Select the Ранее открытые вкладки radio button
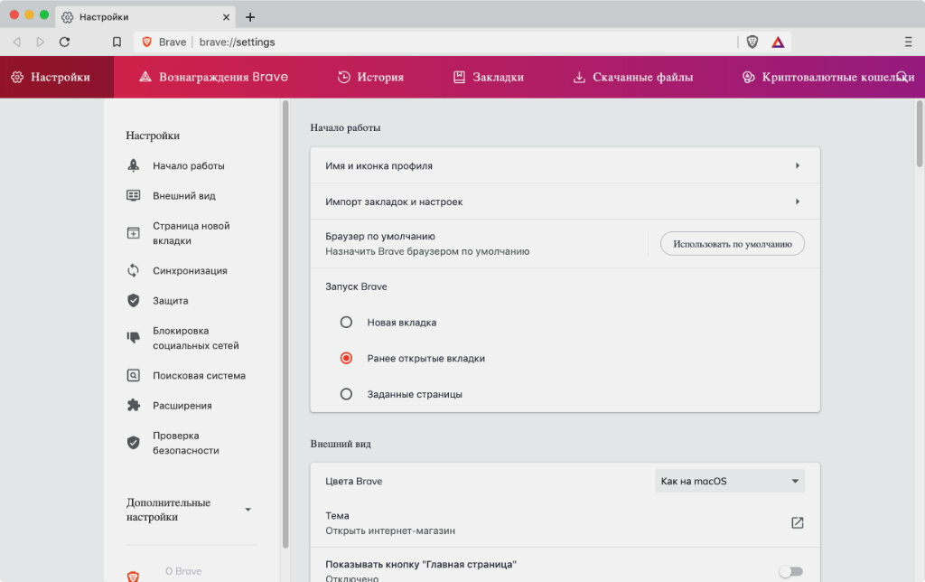925x582 pixels. pyautogui.click(x=346, y=358)
